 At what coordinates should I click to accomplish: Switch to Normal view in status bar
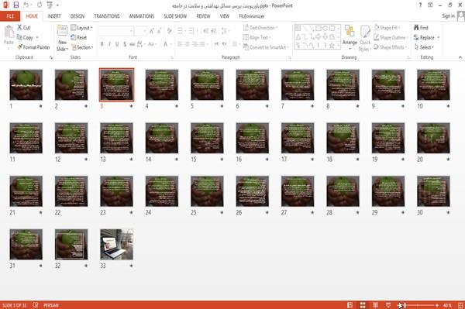pyautogui.click(x=350, y=305)
